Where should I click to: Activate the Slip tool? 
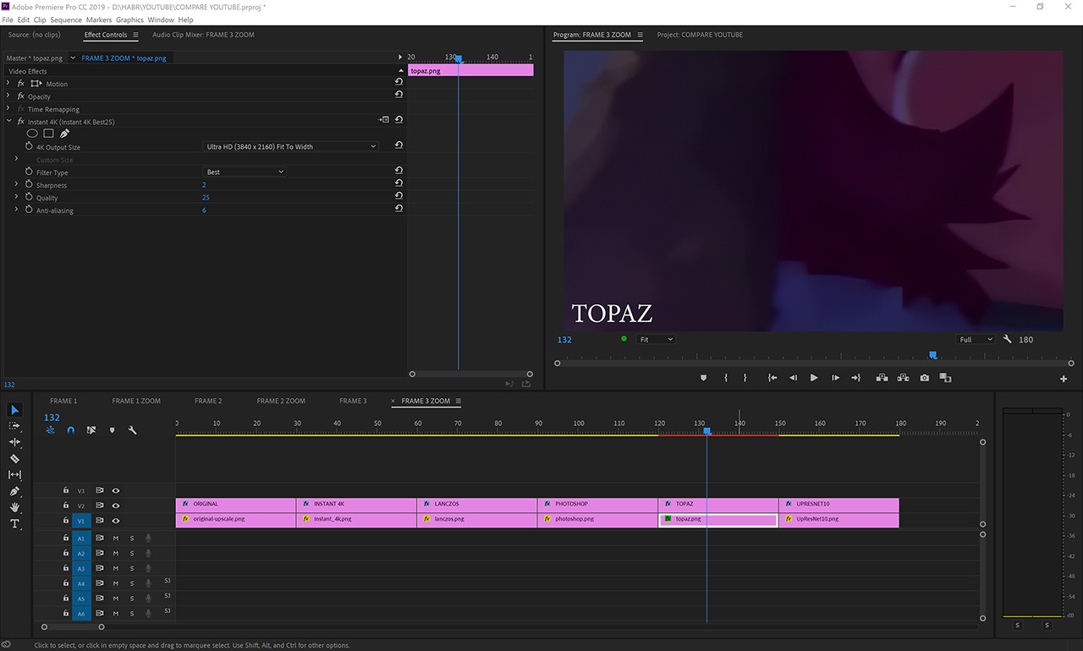coord(14,475)
